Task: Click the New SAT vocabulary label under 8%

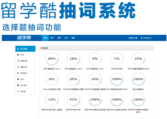Action: click(52, 89)
